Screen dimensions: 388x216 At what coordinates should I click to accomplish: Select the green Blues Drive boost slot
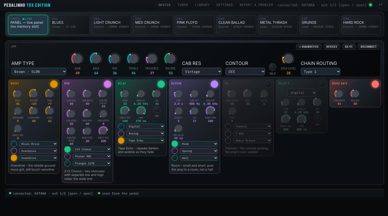point(14,144)
